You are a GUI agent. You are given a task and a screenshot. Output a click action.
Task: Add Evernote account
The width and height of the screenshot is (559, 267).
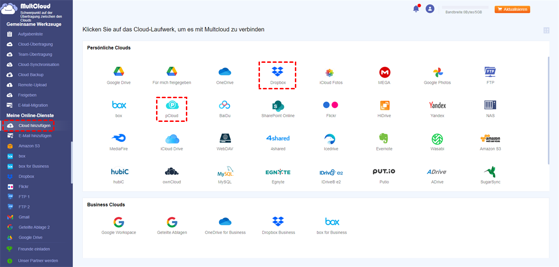coord(385,142)
